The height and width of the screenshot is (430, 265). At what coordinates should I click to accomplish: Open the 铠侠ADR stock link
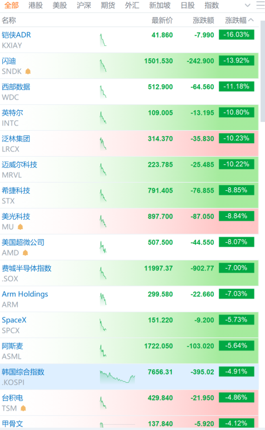[16, 35]
